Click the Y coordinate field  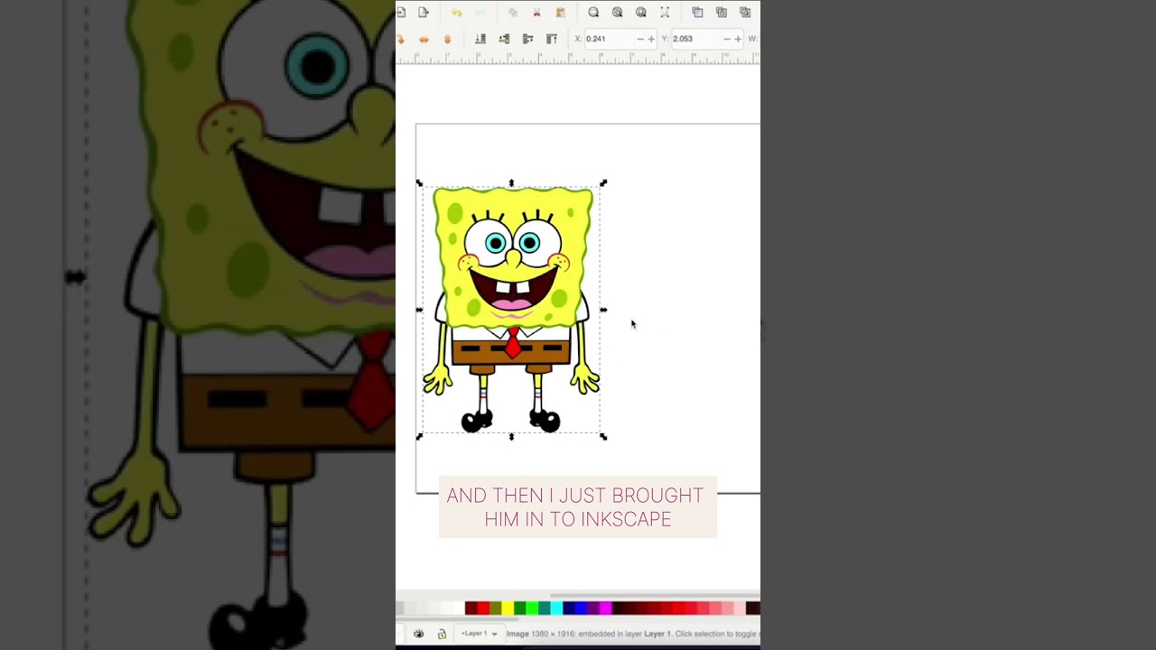tap(696, 39)
